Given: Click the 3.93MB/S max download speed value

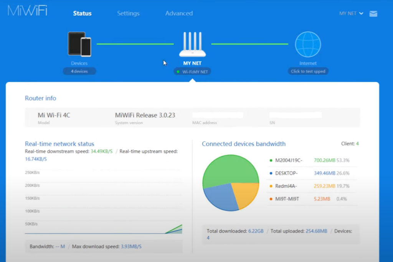Looking at the screenshot, I should [x=131, y=246].
